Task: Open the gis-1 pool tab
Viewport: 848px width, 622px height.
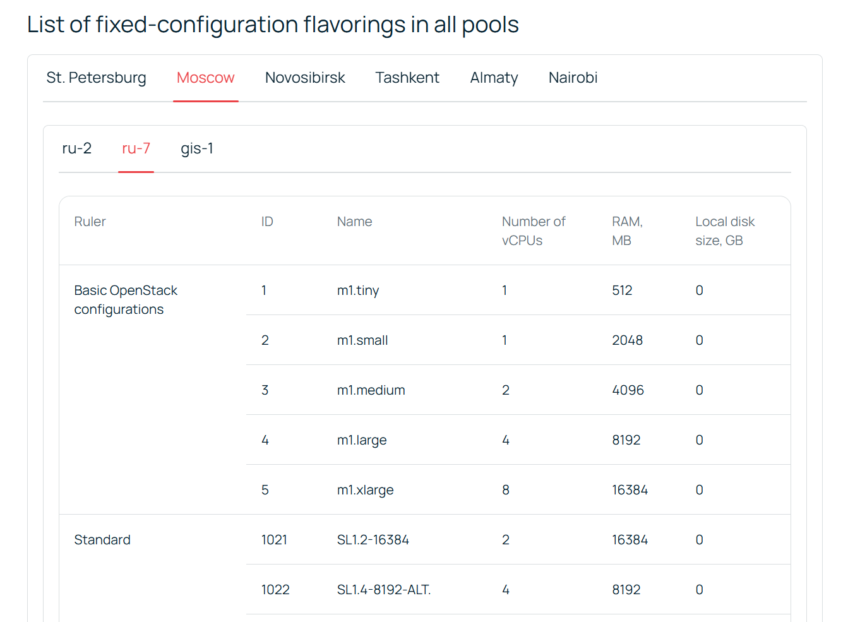Action: coord(197,148)
